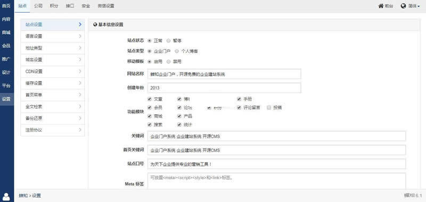This screenshot has width=426, height=202.
Task: Expand the 语言设置 menu entry
Action: coord(52,36)
